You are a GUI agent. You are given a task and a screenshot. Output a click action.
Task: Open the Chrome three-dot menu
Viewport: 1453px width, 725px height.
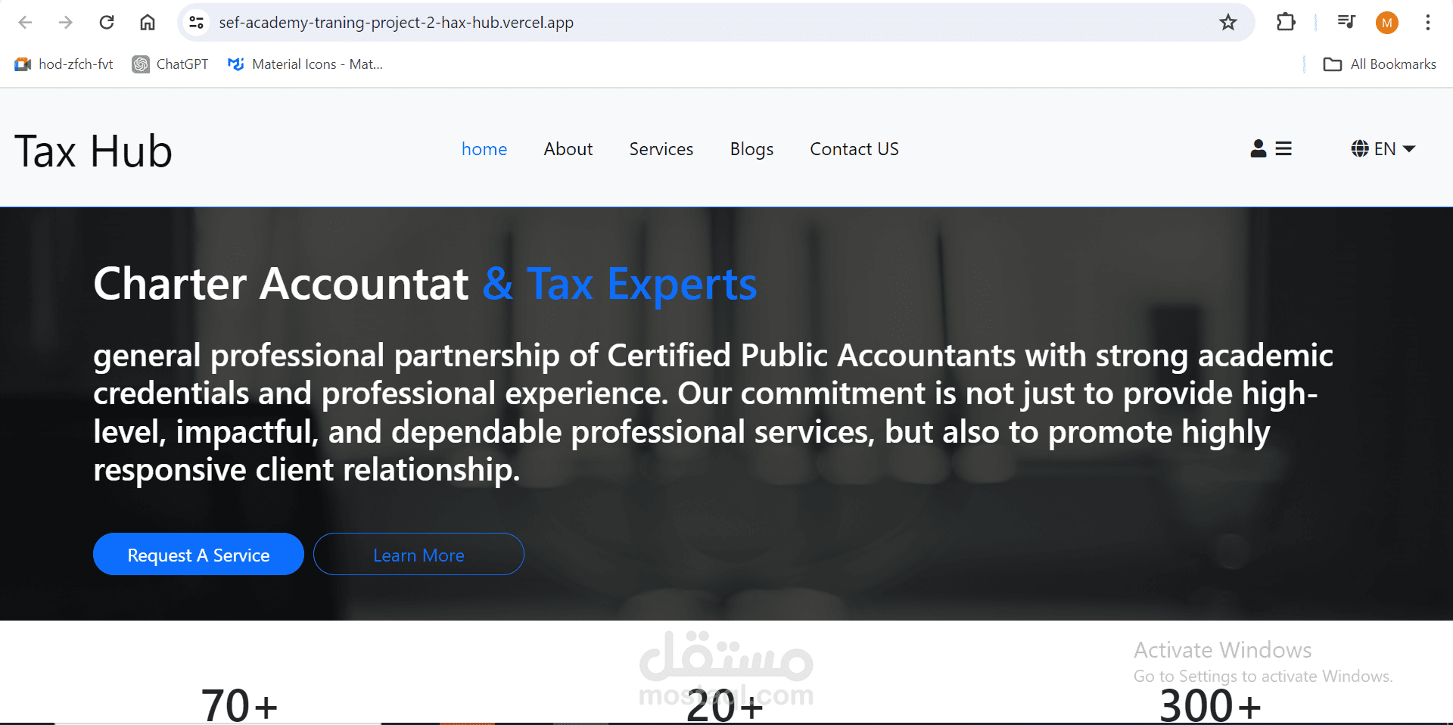(x=1429, y=22)
